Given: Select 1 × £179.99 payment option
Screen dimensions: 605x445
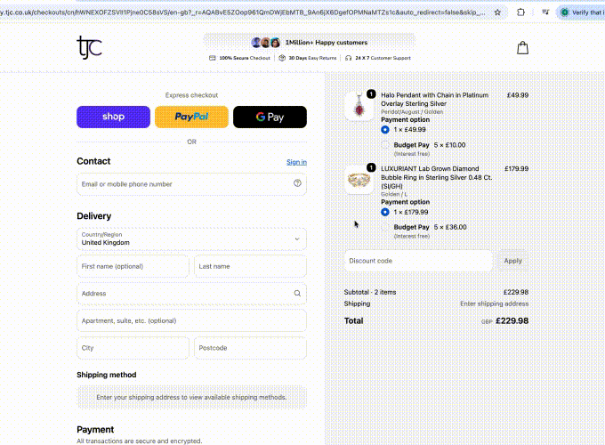Looking at the screenshot, I should 385,212.
